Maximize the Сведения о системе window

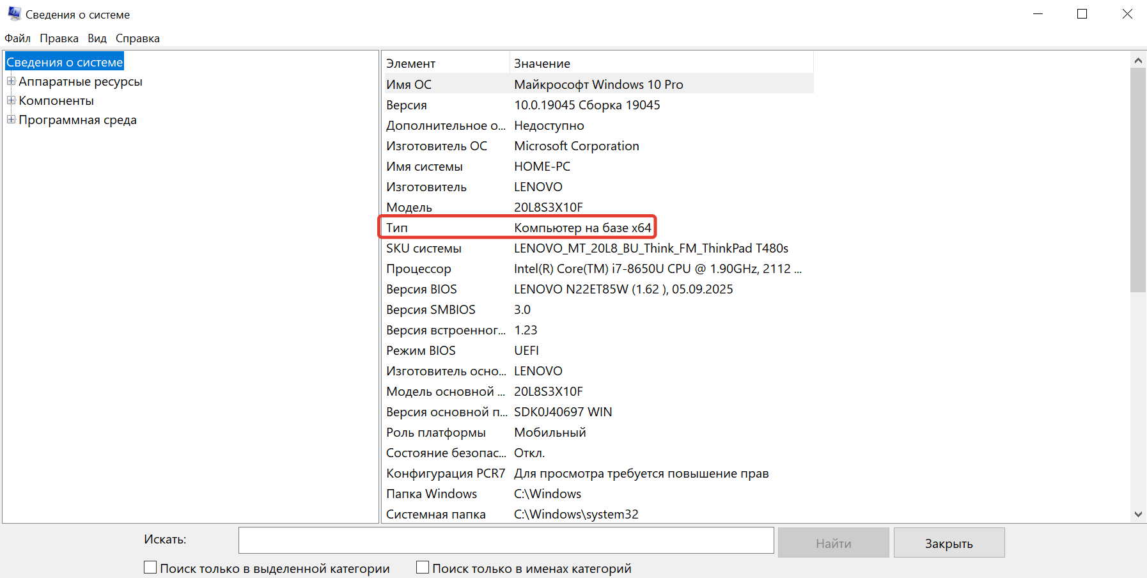1082,13
